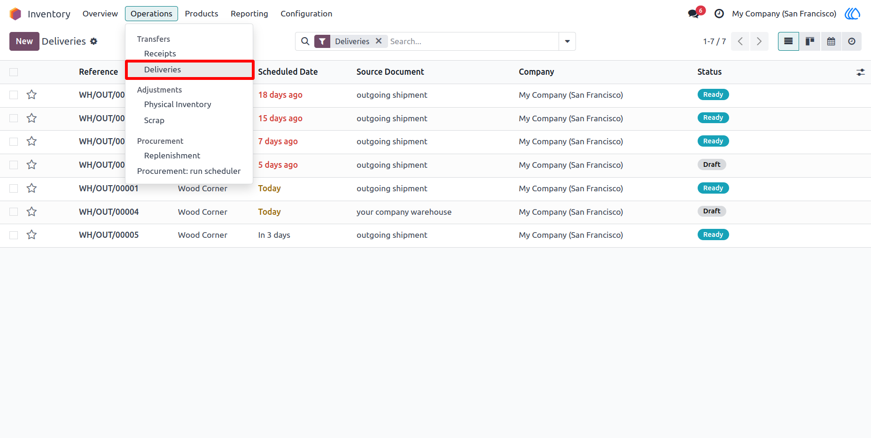Open the Configuration menu

306,14
